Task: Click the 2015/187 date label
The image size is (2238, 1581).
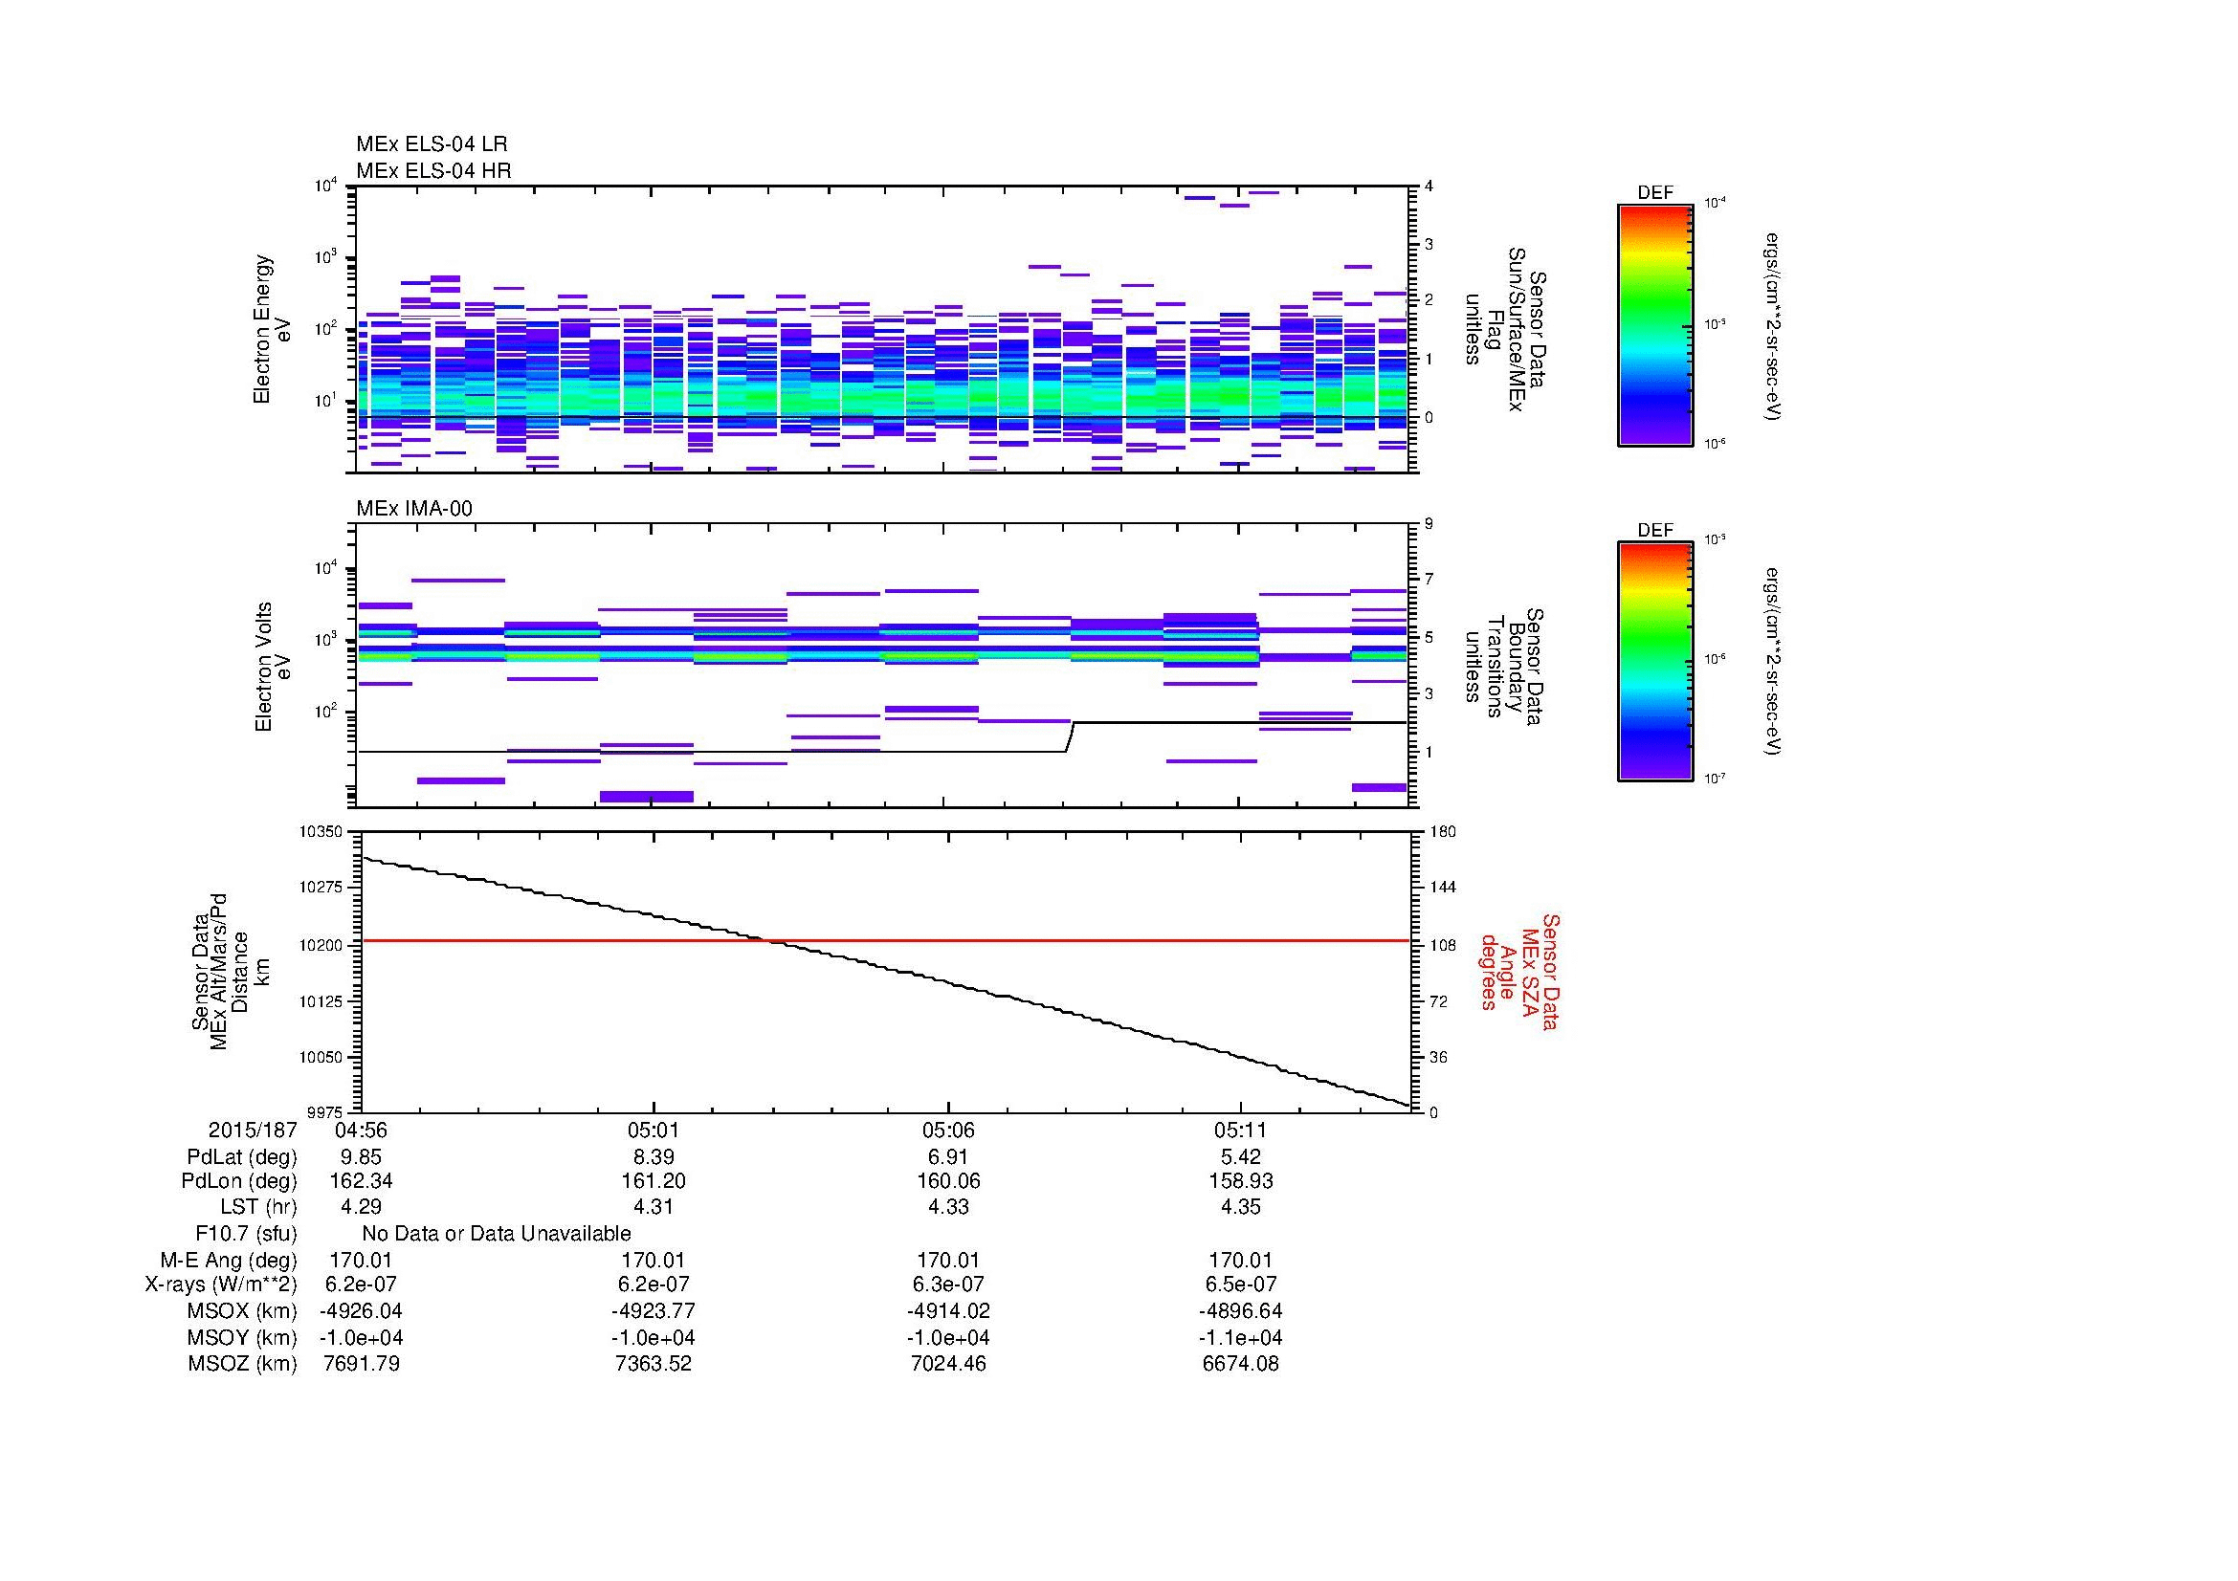Action: point(253,1131)
